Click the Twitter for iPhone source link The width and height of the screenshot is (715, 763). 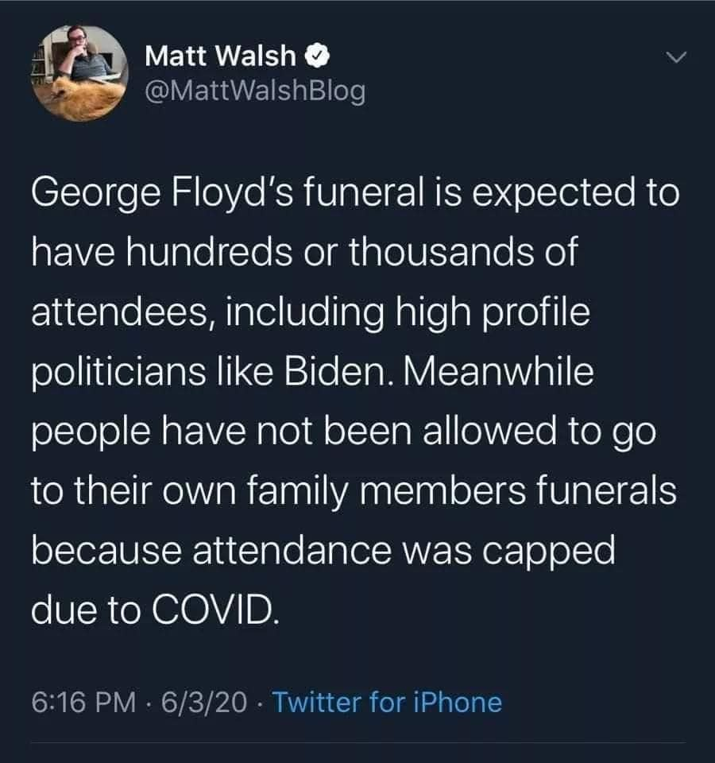click(x=388, y=702)
